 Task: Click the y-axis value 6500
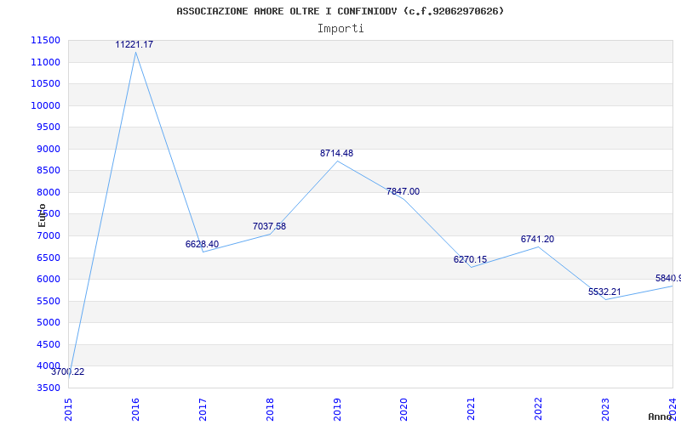[x=49, y=258]
